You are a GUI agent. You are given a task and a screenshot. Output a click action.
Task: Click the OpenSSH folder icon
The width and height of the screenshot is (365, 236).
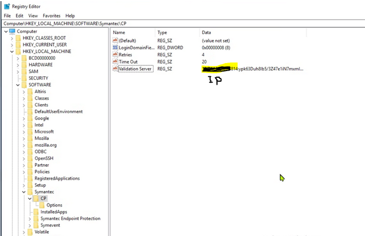pos(30,158)
